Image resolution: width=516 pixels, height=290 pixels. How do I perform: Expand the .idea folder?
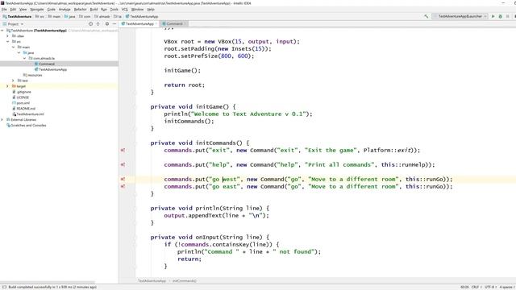click(x=7, y=36)
